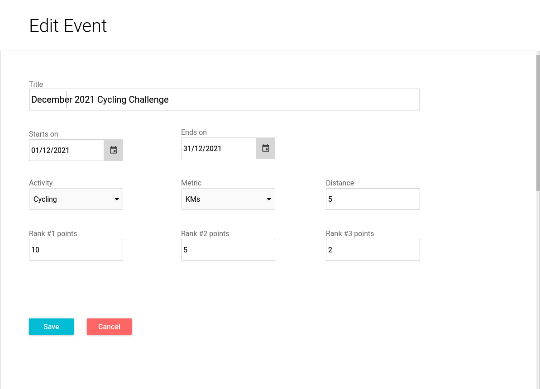Click the Metric label text
540x389 pixels.
(191, 183)
